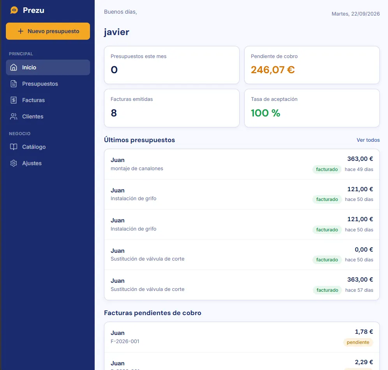This screenshot has width=388, height=370.
Task: Click the 100 % acceptance rate value
Action: [266, 113]
